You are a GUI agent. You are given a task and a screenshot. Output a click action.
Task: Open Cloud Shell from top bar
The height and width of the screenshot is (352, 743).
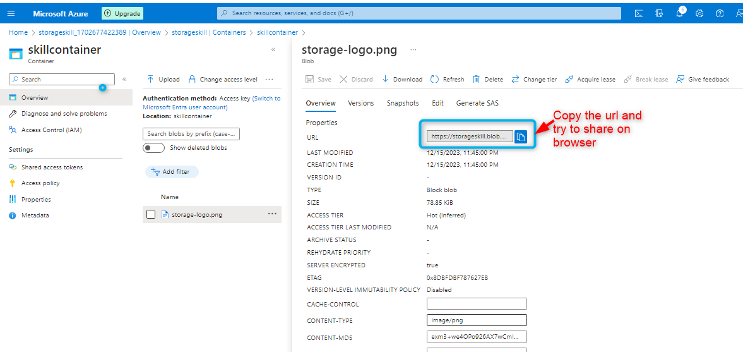pos(639,13)
